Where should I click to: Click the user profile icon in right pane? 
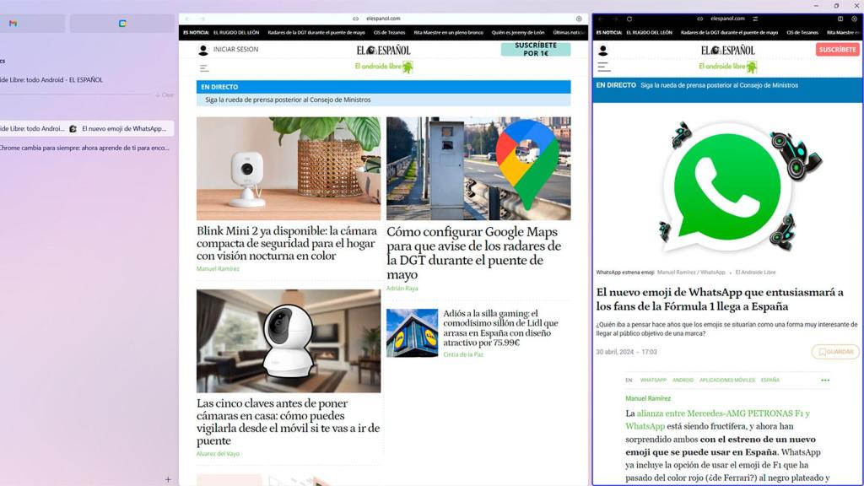602,50
